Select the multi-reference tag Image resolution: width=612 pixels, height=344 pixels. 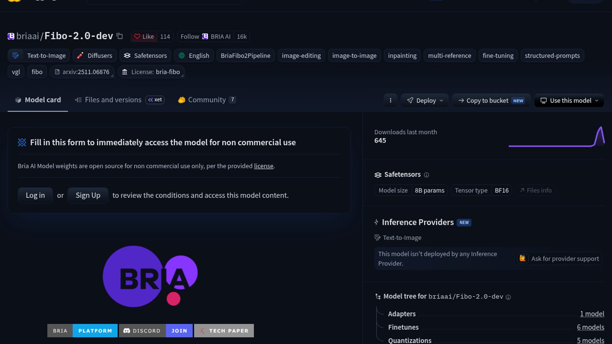click(449, 55)
